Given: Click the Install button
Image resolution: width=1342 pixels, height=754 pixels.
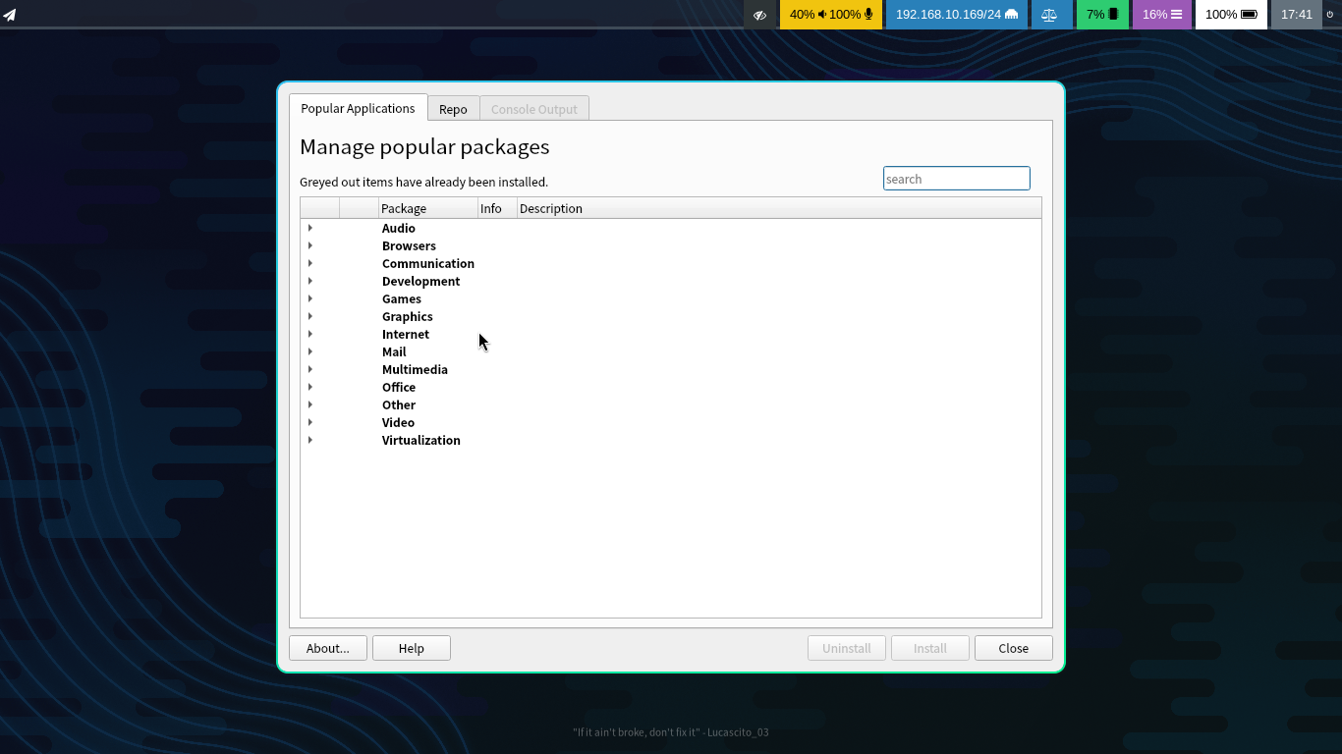Looking at the screenshot, I should tap(930, 648).
